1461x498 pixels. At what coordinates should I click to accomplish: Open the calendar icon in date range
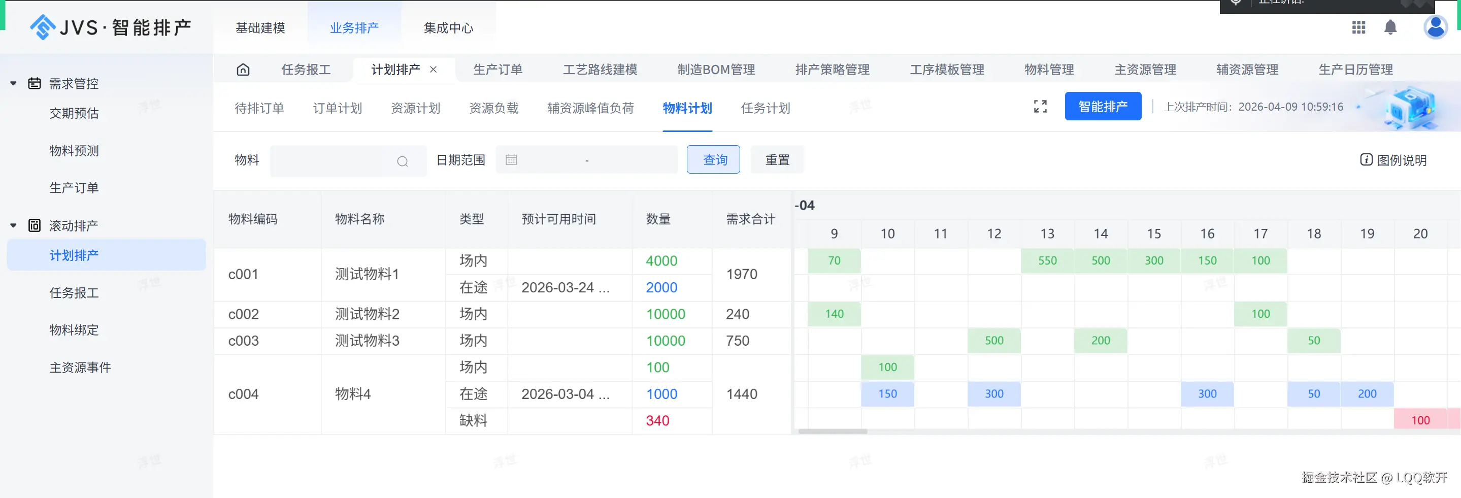pos(511,160)
